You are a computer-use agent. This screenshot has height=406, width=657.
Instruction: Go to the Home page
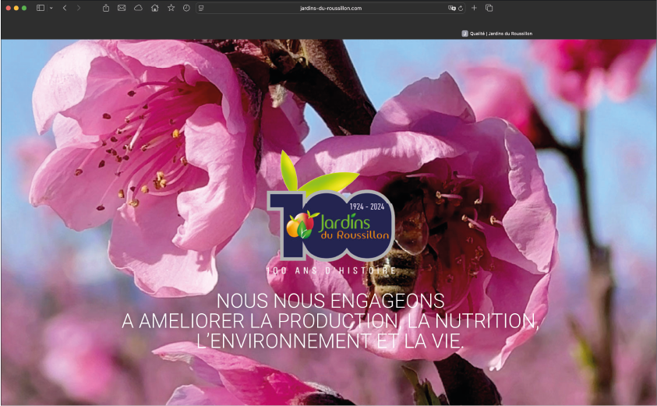click(154, 8)
